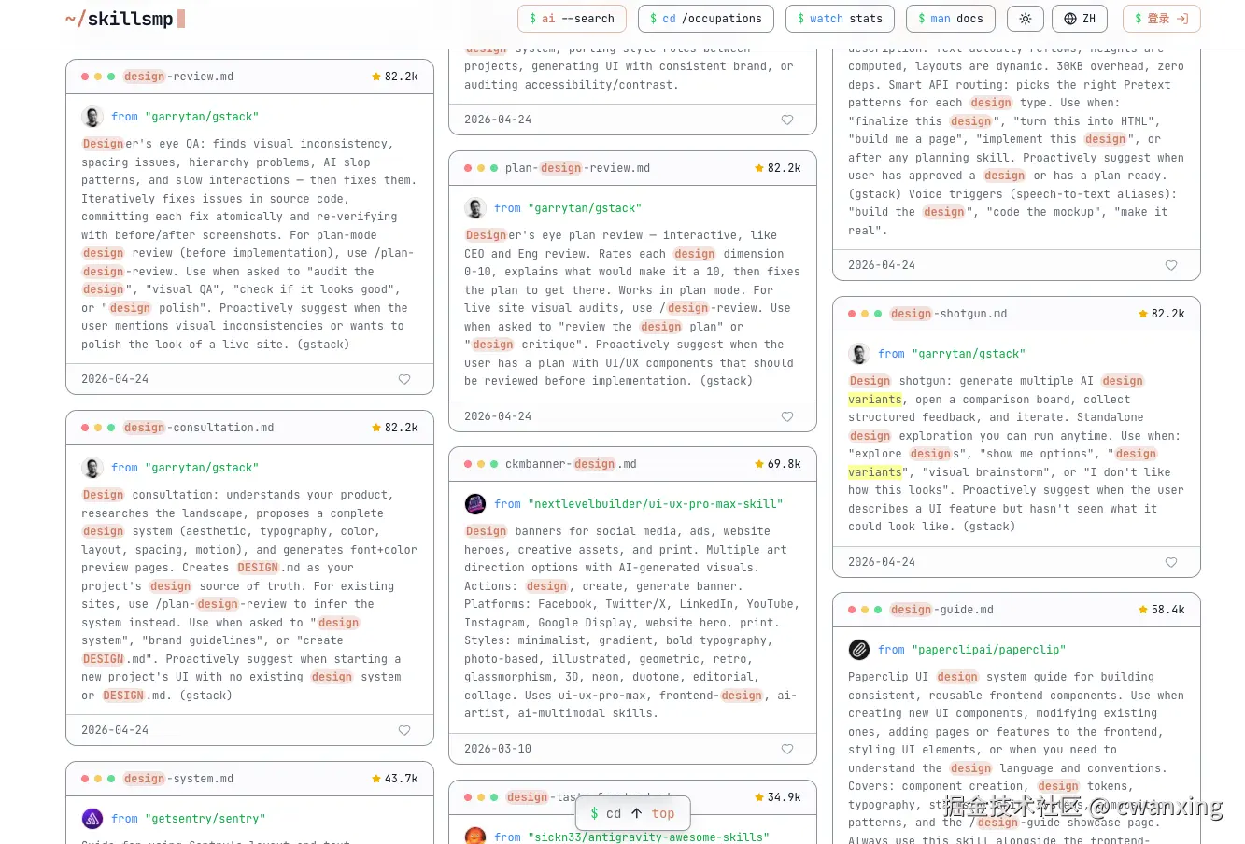Click star rating 82.2k on plan-design-review.md
This screenshot has width=1245, height=844.
(778, 168)
